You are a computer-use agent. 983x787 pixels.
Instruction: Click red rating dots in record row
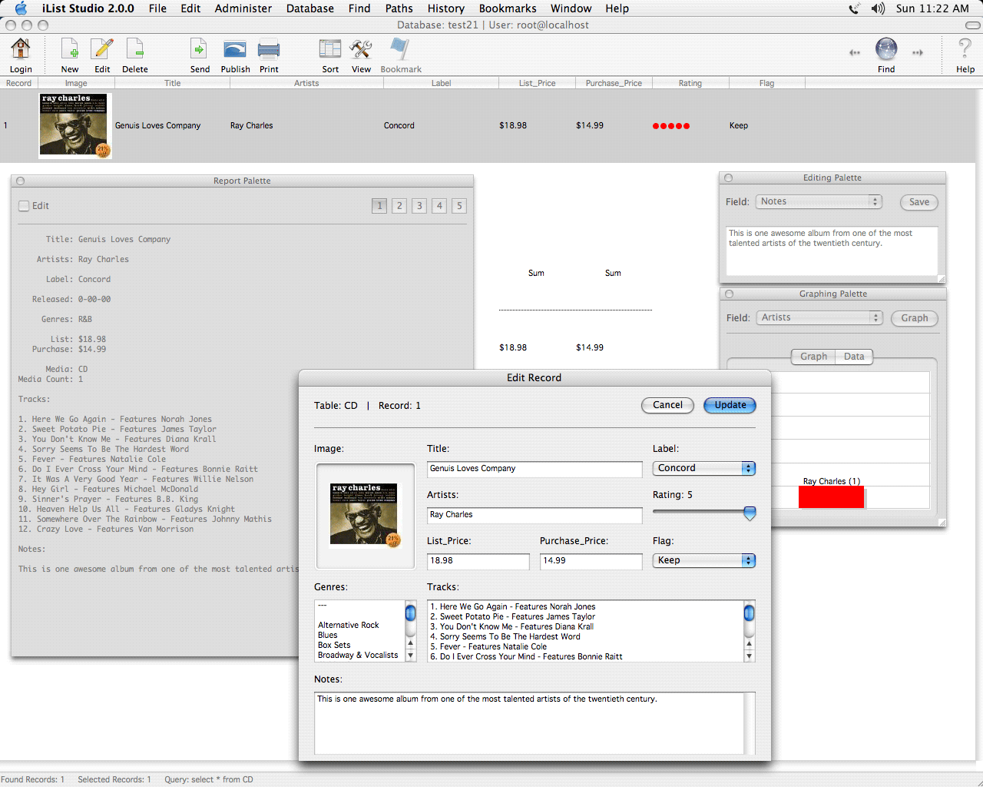[671, 126]
